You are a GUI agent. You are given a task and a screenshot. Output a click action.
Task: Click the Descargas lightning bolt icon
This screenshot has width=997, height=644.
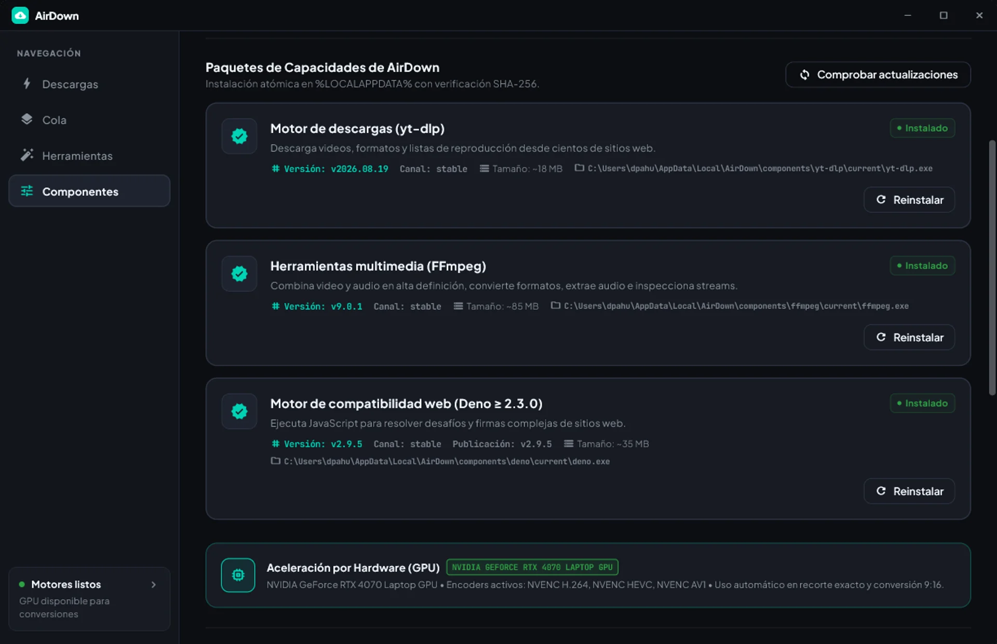click(27, 84)
